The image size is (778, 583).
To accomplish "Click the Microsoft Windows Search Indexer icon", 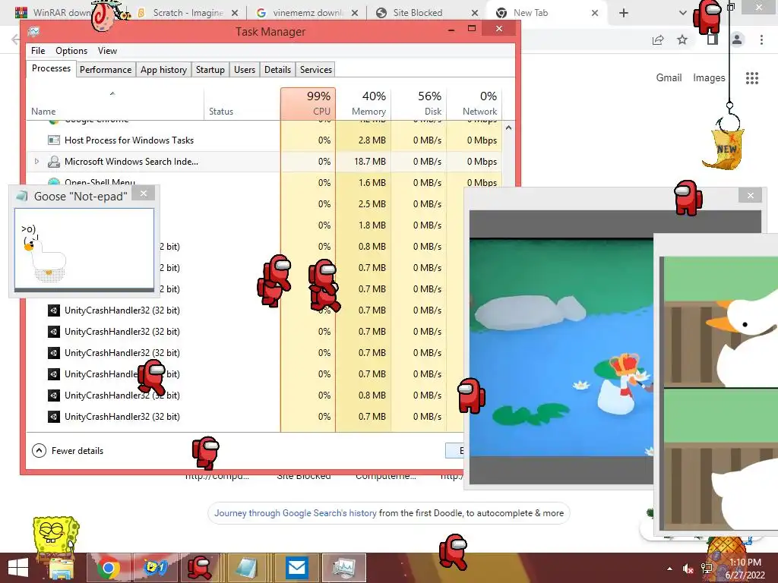I will click(54, 162).
